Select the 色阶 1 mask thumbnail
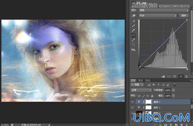Screen dimensions: 193x126 point(149,107)
